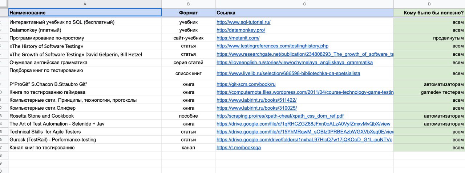Image resolution: width=465 pixels, height=173 pixels.
Task: Select the 'Формат' header cell
Action: tap(189, 13)
